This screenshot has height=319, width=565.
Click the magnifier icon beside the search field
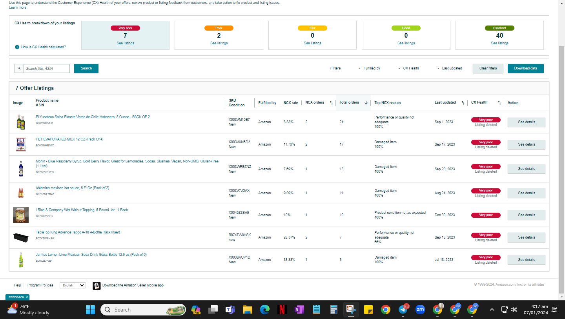19,68
